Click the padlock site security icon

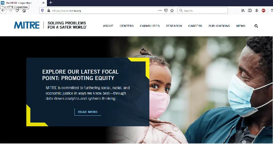pos(49,11)
